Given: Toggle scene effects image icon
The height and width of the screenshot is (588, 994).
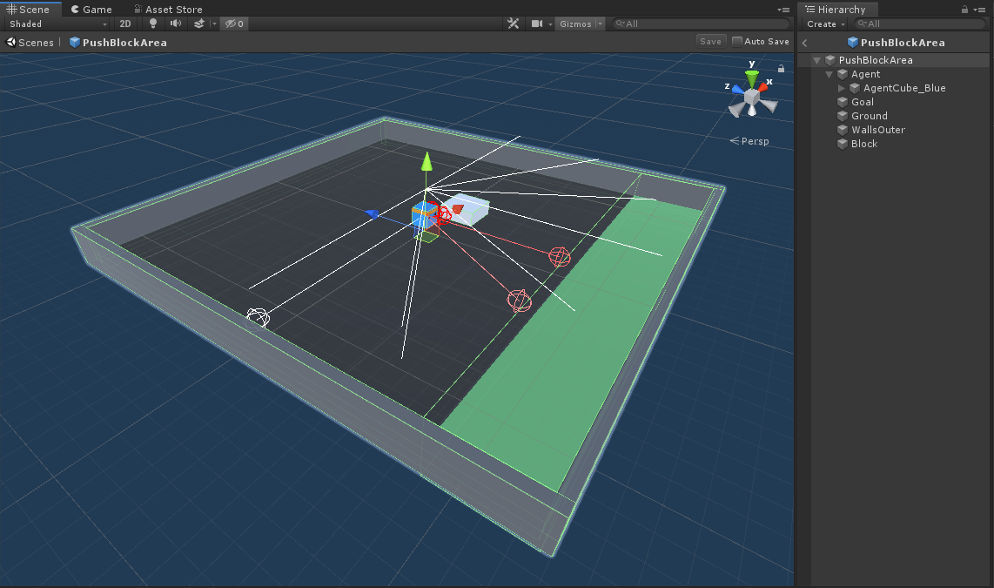Looking at the screenshot, I should (199, 24).
